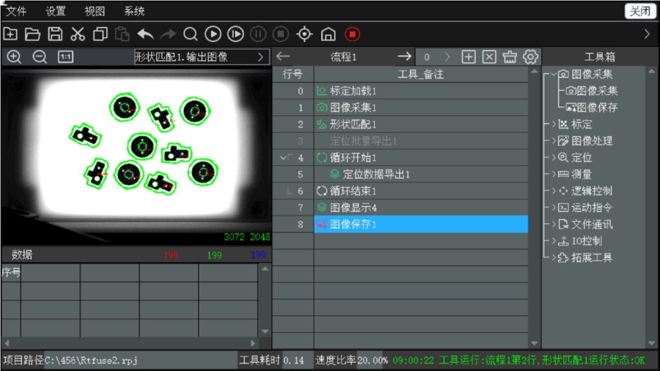This screenshot has width=660, height=371.
Task: Click the red emergency stop icon
Action: [x=352, y=34]
